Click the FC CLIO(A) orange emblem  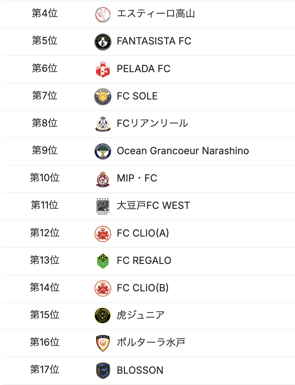coord(103,234)
